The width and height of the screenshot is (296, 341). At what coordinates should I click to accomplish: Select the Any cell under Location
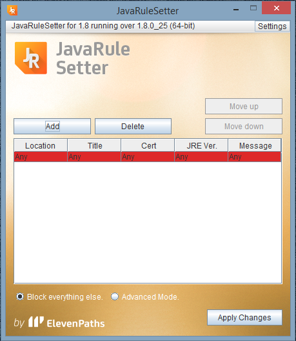(41, 157)
